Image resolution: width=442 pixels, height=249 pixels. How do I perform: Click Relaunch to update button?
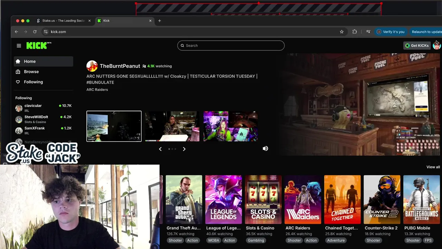[x=425, y=31]
